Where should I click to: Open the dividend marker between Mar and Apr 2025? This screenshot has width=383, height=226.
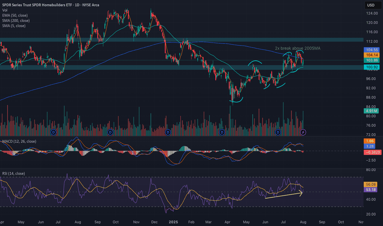pyautogui.click(x=222, y=132)
